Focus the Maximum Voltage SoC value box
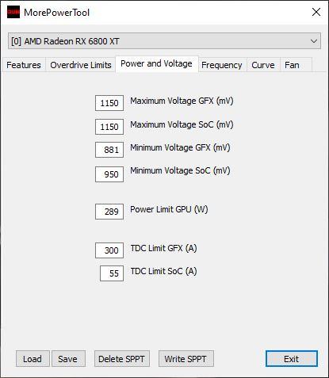The height and width of the screenshot is (378, 329). [x=109, y=127]
